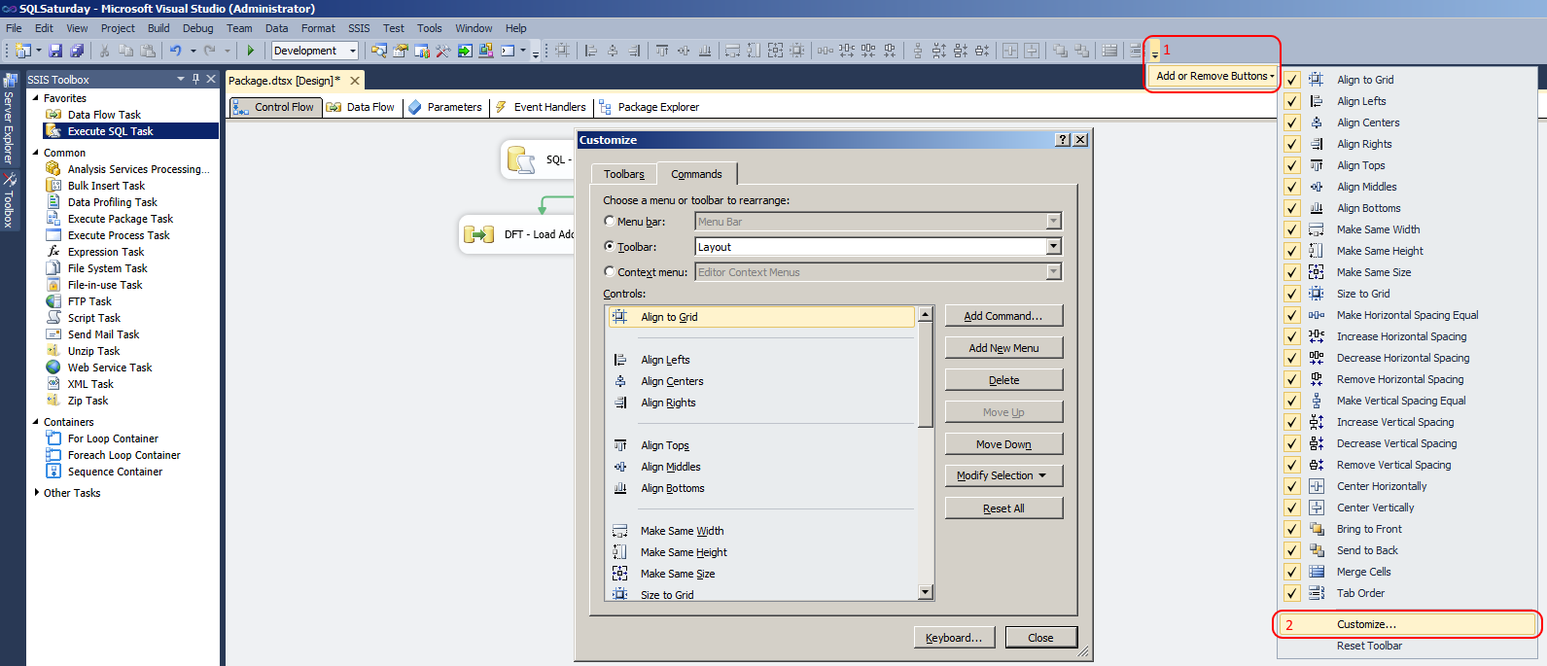1547x666 pixels.
Task: Click Make Same Width icon in Controls list
Action: point(619,531)
